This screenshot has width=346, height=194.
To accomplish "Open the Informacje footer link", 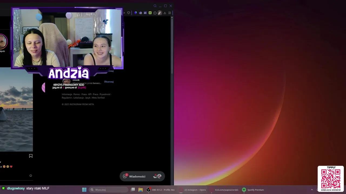I will click(x=67, y=94).
